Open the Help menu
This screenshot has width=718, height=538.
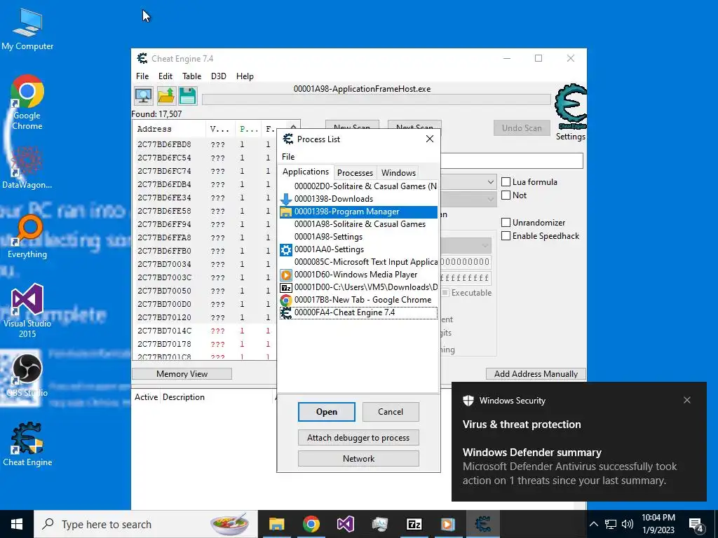(245, 76)
